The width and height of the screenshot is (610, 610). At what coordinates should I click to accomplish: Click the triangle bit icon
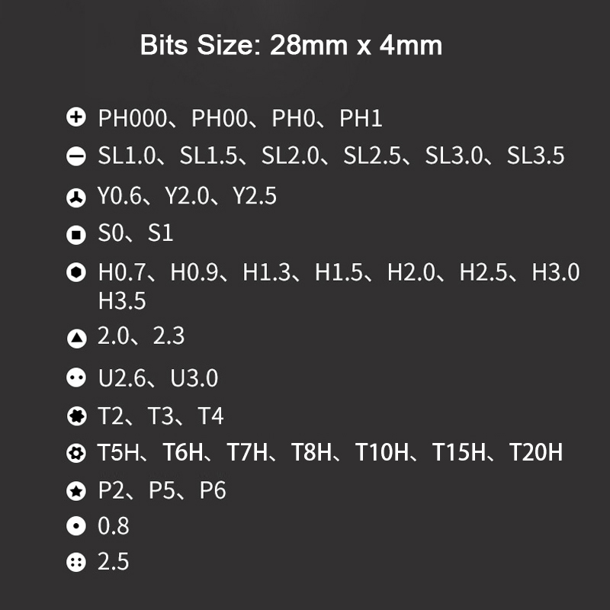[76, 338]
